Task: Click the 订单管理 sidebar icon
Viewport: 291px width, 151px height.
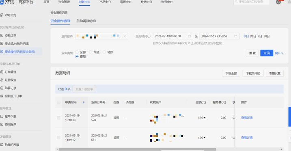Action: 2,72
